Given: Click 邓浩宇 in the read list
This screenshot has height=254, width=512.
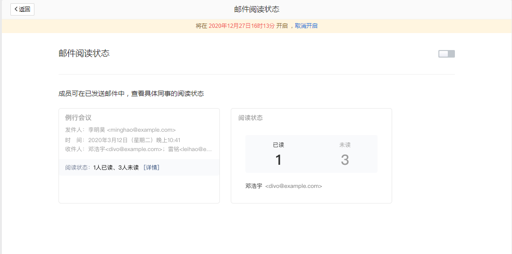Looking at the screenshot, I should [x=254, y=186].
